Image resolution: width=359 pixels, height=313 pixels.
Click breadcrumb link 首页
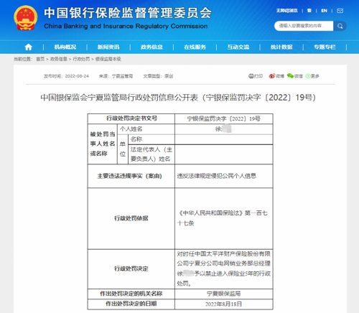(40, 59)
